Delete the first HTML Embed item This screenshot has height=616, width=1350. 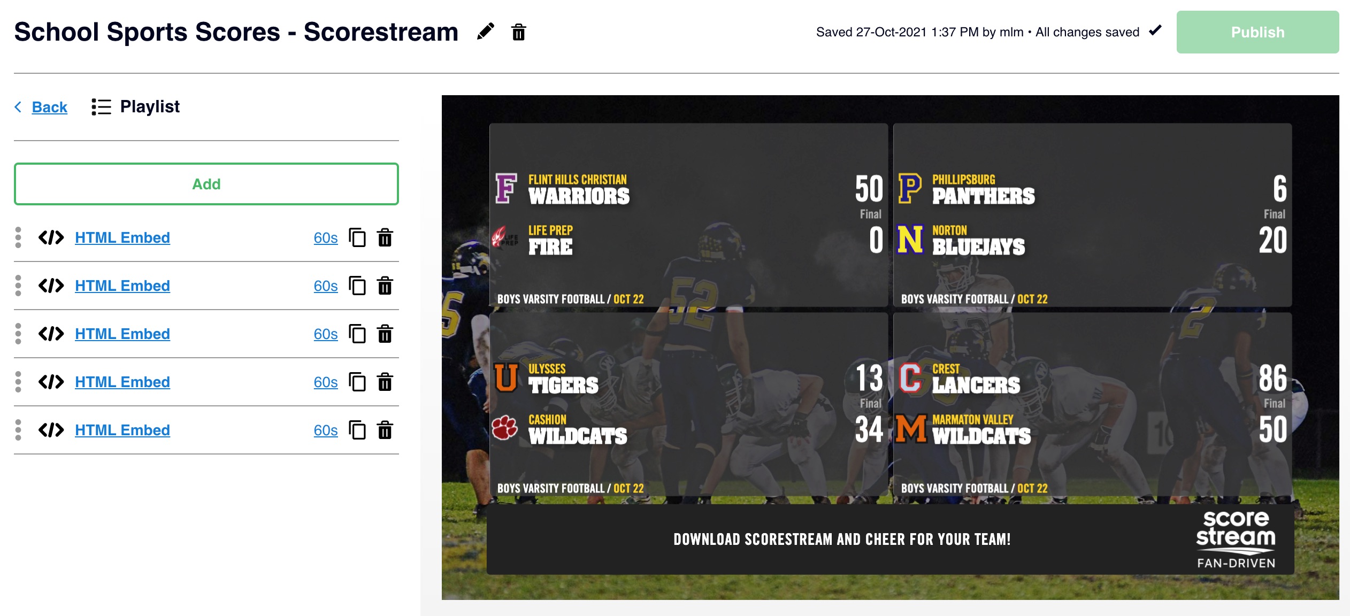point(385,237)
